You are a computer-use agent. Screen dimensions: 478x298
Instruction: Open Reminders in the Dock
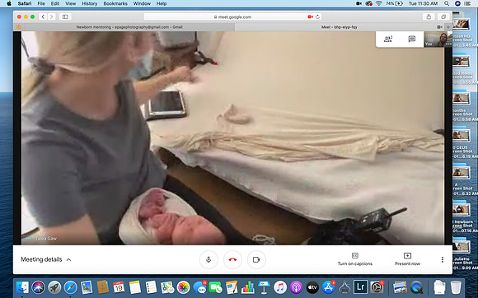(151, 287)
